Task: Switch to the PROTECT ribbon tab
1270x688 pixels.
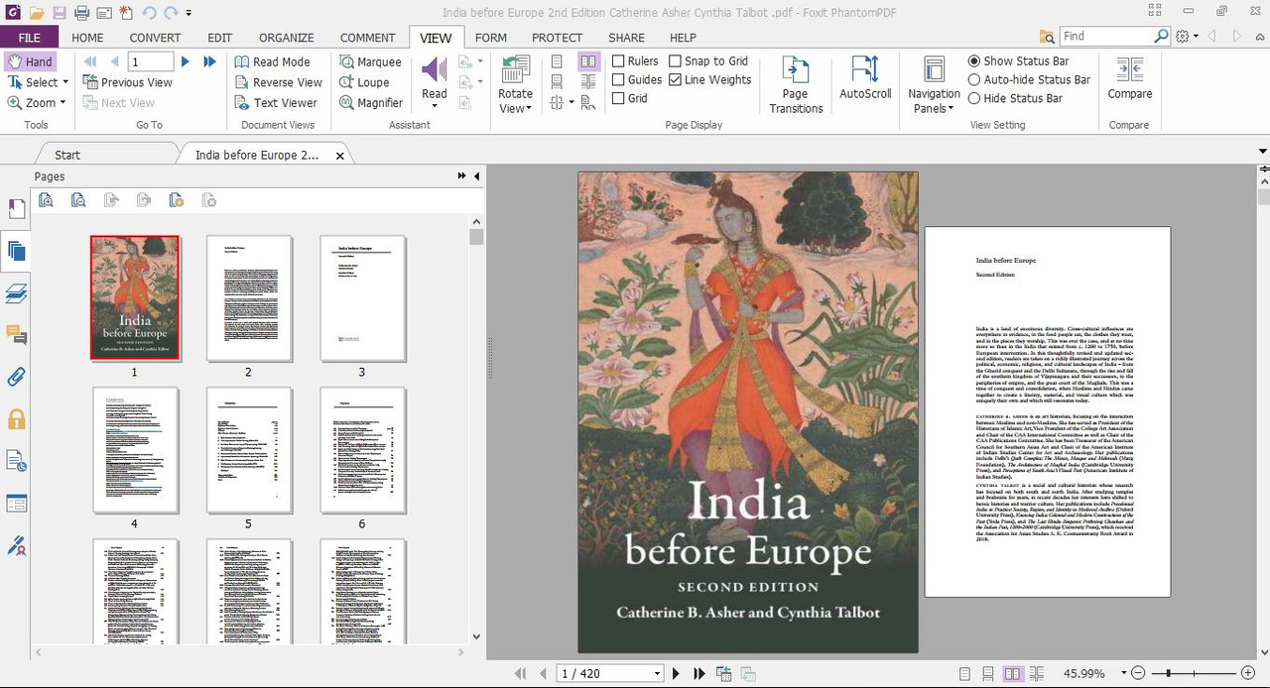Action: click(557, 38)
